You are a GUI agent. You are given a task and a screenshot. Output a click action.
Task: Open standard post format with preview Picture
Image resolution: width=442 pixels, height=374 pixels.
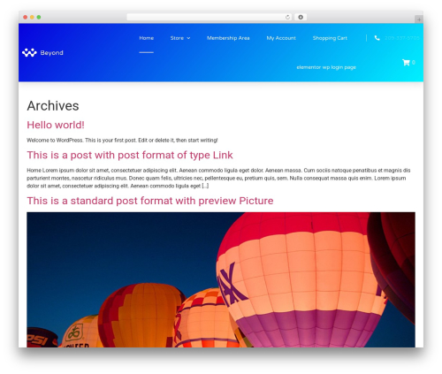150,201
